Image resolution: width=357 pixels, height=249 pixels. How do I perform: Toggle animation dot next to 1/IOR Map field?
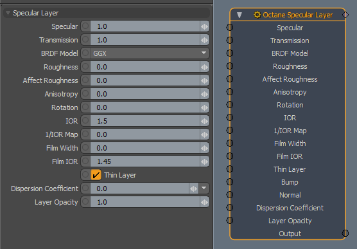click(x=85, y=134)
